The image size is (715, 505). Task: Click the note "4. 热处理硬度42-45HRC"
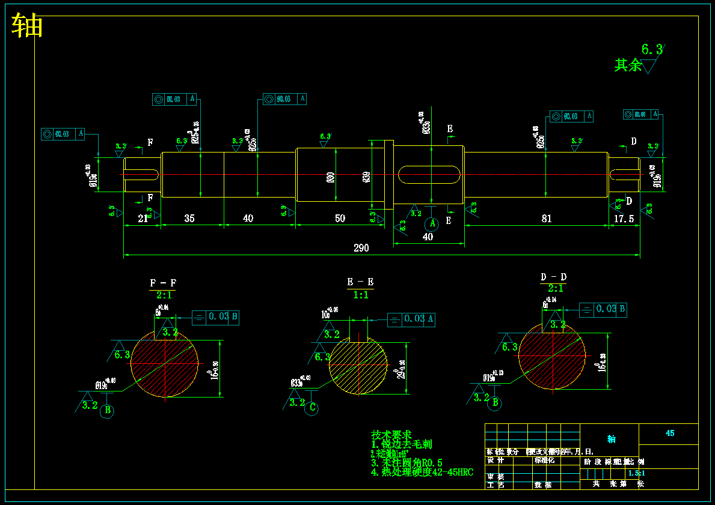[x=422, y=472]
